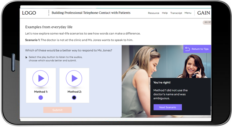Click the Method 2 card label

75,92
